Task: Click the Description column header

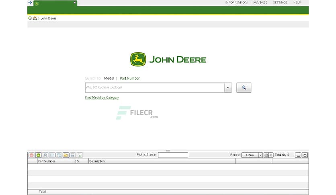Action: pos(162,161)
